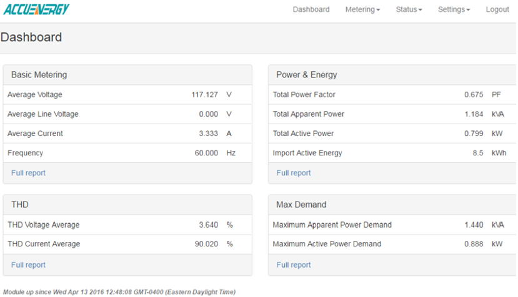
Task: Open Full report under Power & Energy
Action: pos(294,173)
